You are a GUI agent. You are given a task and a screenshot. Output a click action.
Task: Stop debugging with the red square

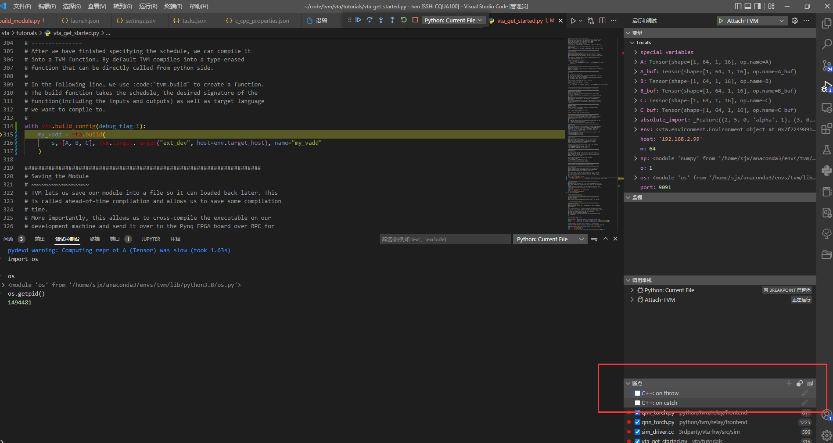coord(415,20)
